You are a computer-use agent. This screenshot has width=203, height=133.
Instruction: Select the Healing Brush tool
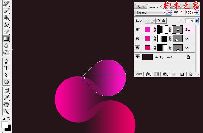(6, 3)
